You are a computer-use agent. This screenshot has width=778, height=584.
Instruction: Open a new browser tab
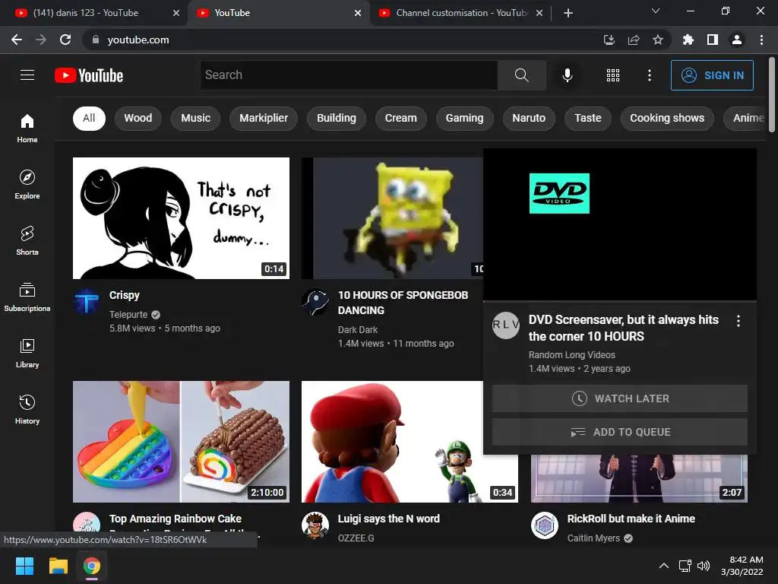pyautogui.click(x=568, y=13)
